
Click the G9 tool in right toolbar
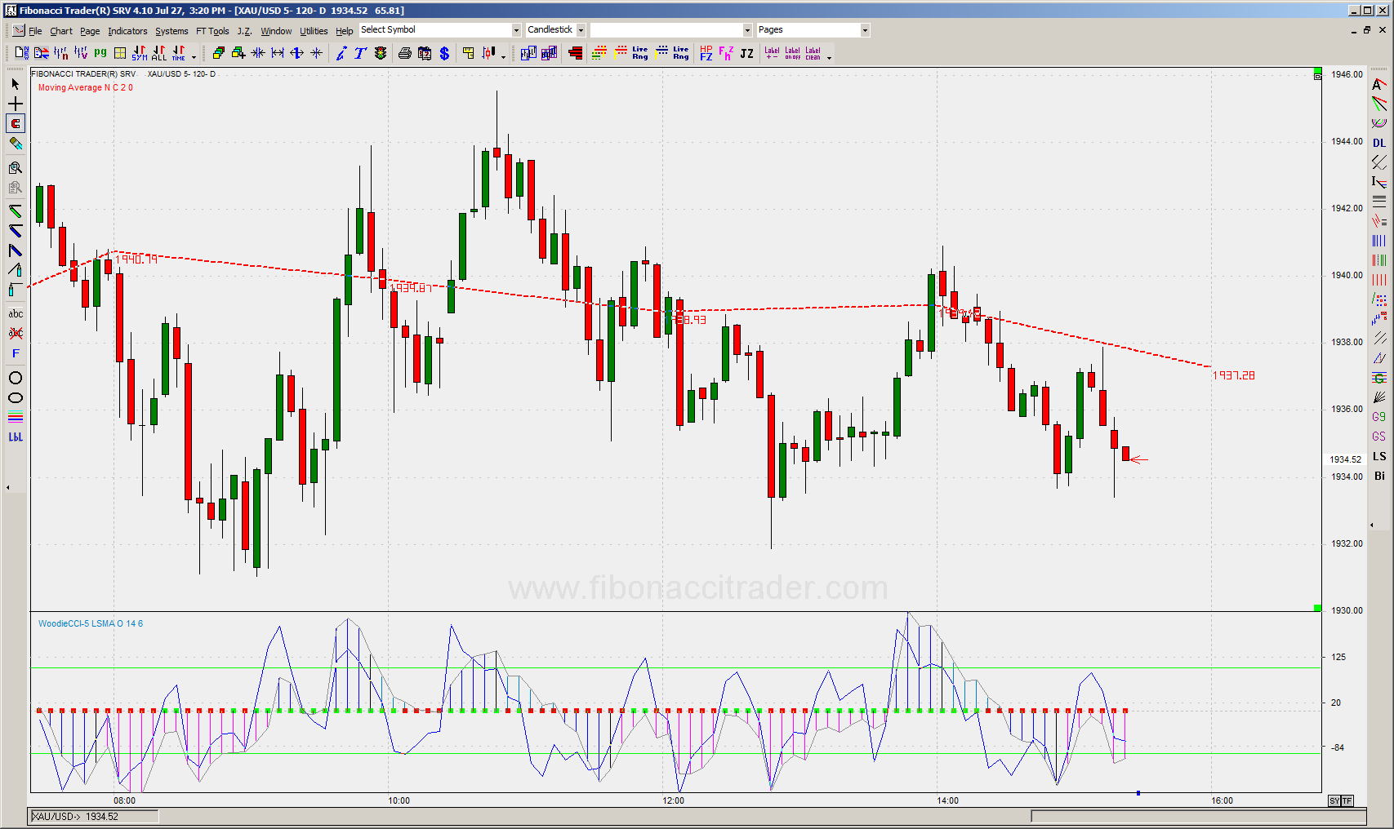[1379, 417]
